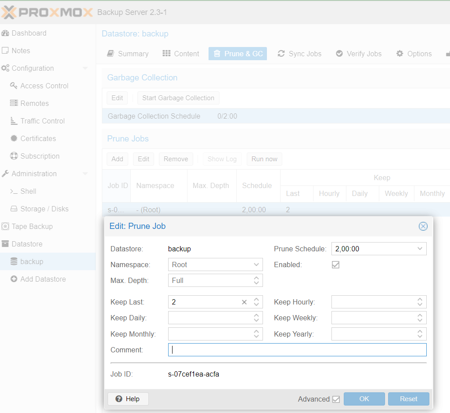Image resolution: width=450 pixels, height=413 pixels.
Task: Adjust the Keep Hourly spinner arrows
Action: [420, 302]
